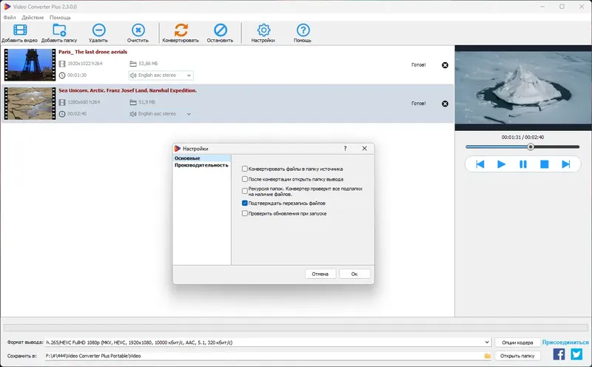Confirm settings with the Ок button
Screen dimensions: 592x367
click(354, 274)
